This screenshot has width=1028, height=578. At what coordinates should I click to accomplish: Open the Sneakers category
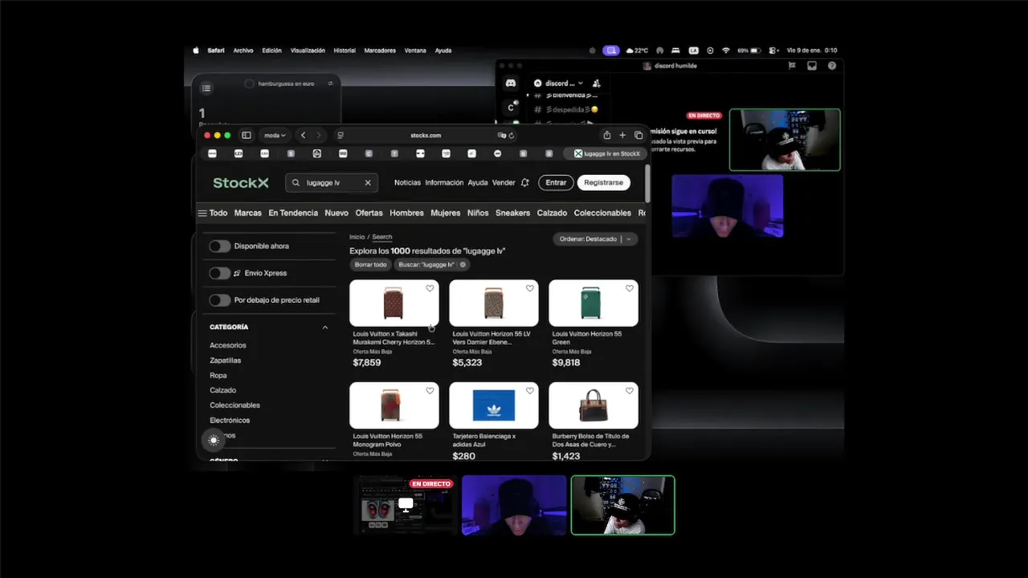(512, 214)
